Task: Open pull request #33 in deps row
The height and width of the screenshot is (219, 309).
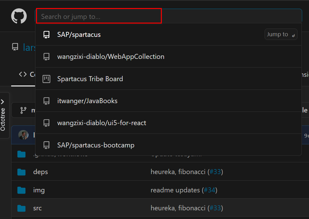Action: point(215,172)
